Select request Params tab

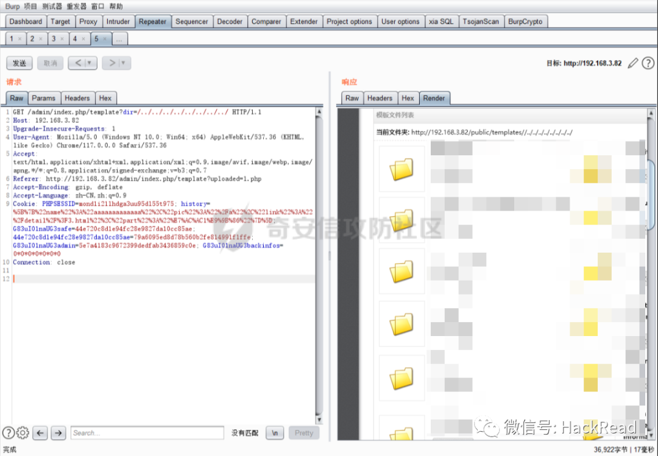44,98
